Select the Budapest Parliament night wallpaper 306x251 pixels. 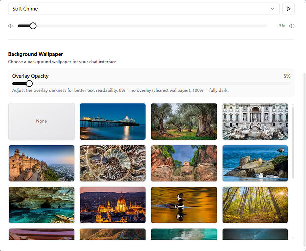coord(113,205)
